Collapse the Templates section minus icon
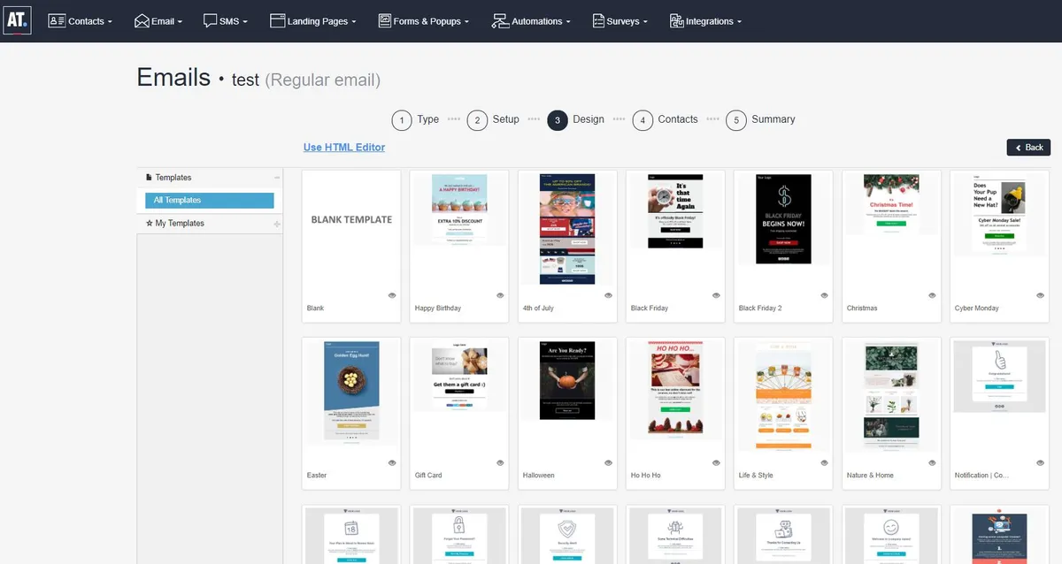Viewport: 1062px width, 564px height. pyautogui.click(x=277, y=178)
